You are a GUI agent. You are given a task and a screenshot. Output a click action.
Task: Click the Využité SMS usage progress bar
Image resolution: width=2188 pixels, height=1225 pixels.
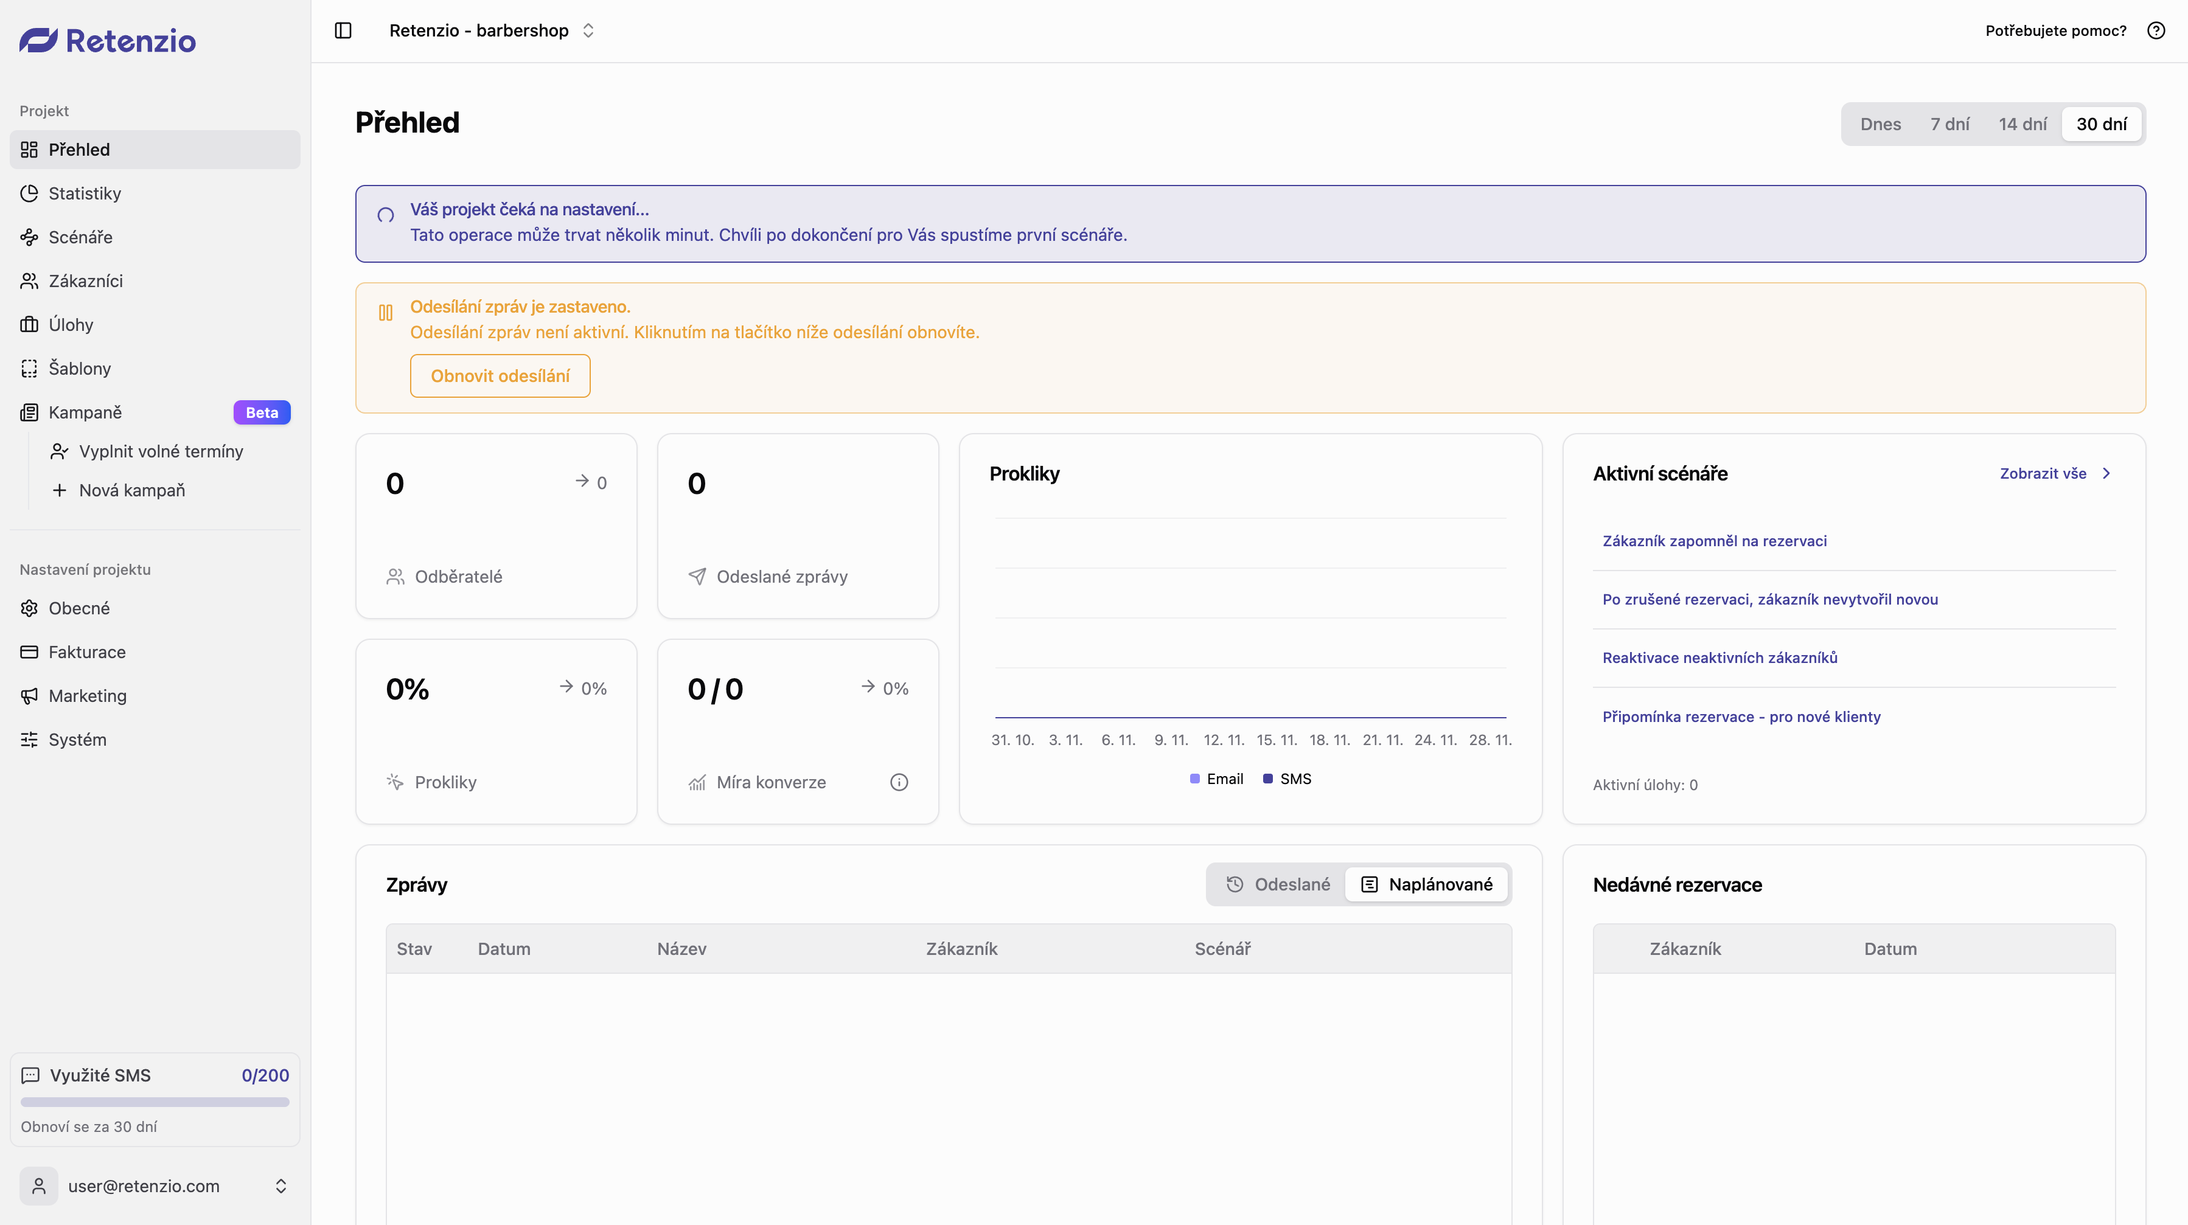[154, 1102]
